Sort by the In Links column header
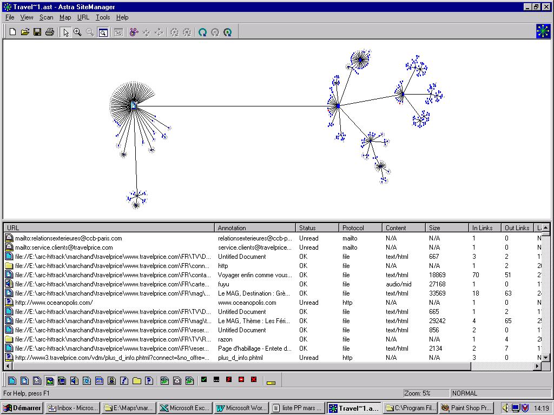 (485, 228)
